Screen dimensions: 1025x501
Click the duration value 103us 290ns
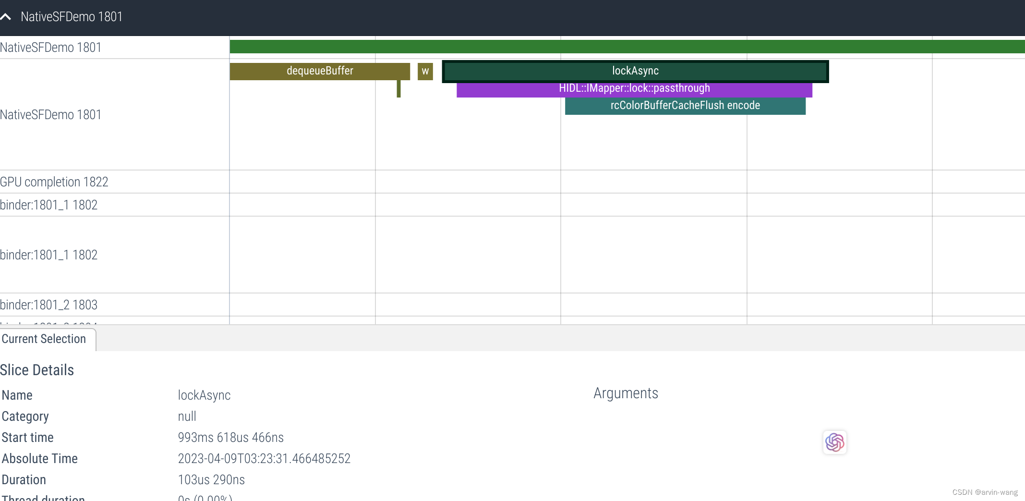211,480
